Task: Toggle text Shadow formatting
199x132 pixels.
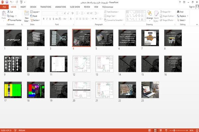Action: click(x=53, y=19)
